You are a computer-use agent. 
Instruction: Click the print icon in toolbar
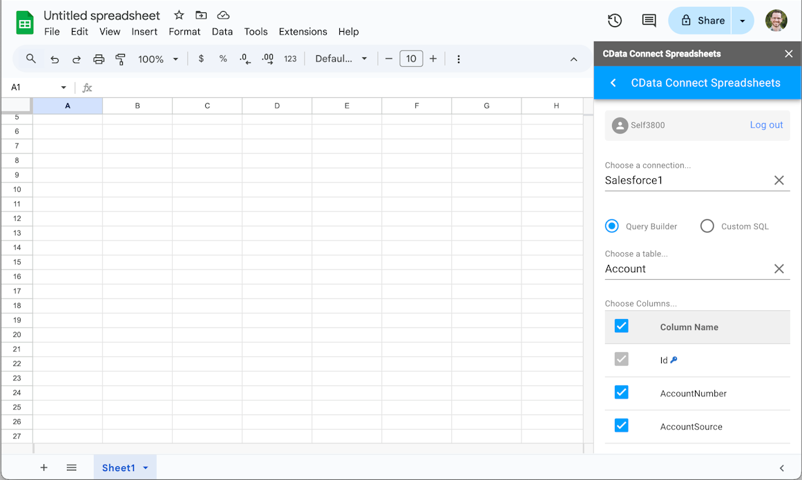click(x=99, y=59)
